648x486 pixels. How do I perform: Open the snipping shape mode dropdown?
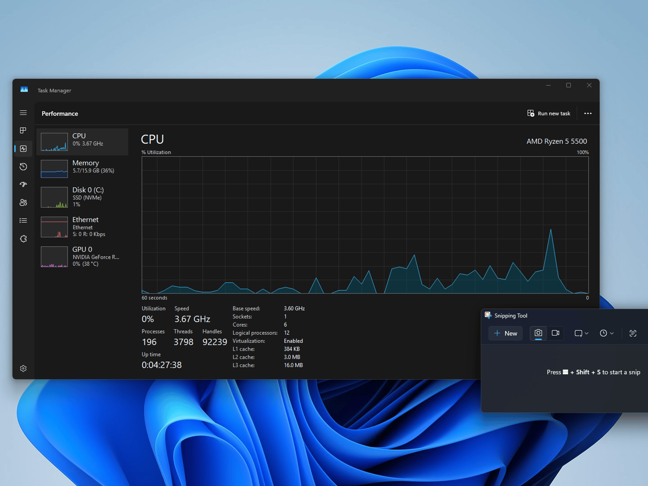pyautogui.click(x=581, y=333)
